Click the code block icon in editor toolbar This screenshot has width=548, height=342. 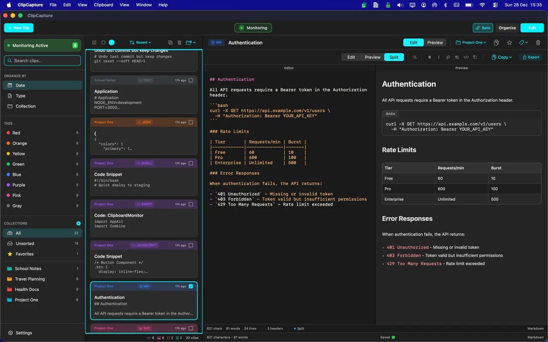click(466, 57)
